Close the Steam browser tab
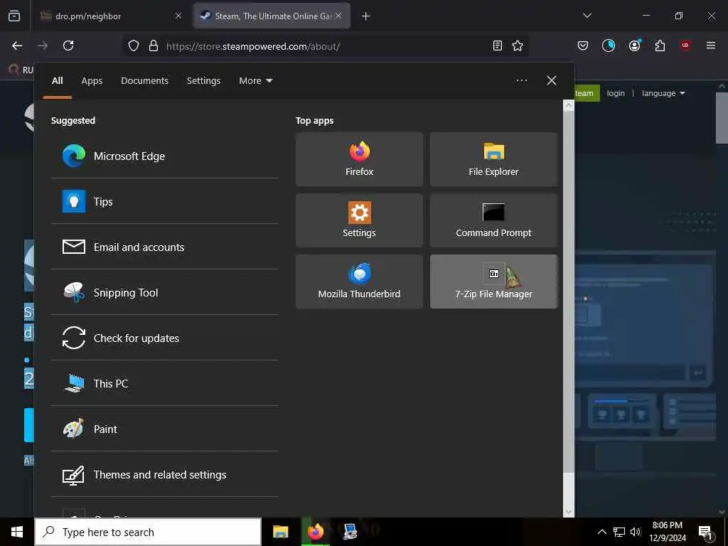The image size is (728, 546). [338, 16]
